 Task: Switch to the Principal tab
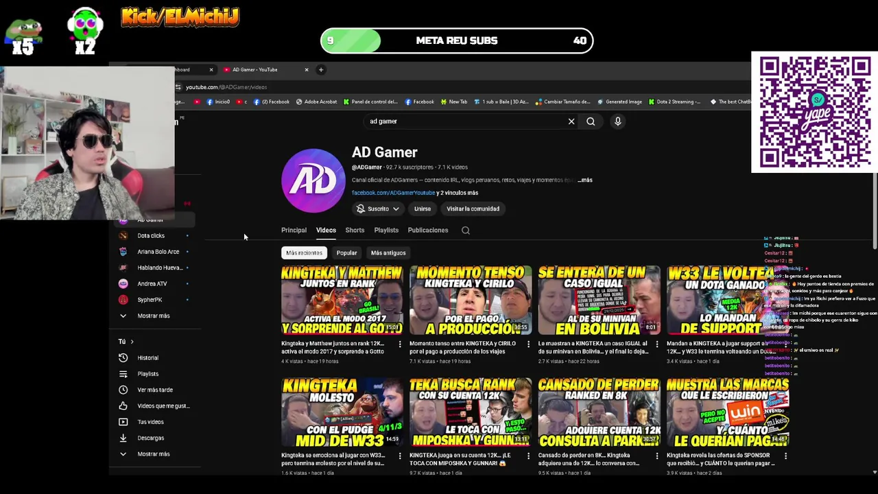294,231
